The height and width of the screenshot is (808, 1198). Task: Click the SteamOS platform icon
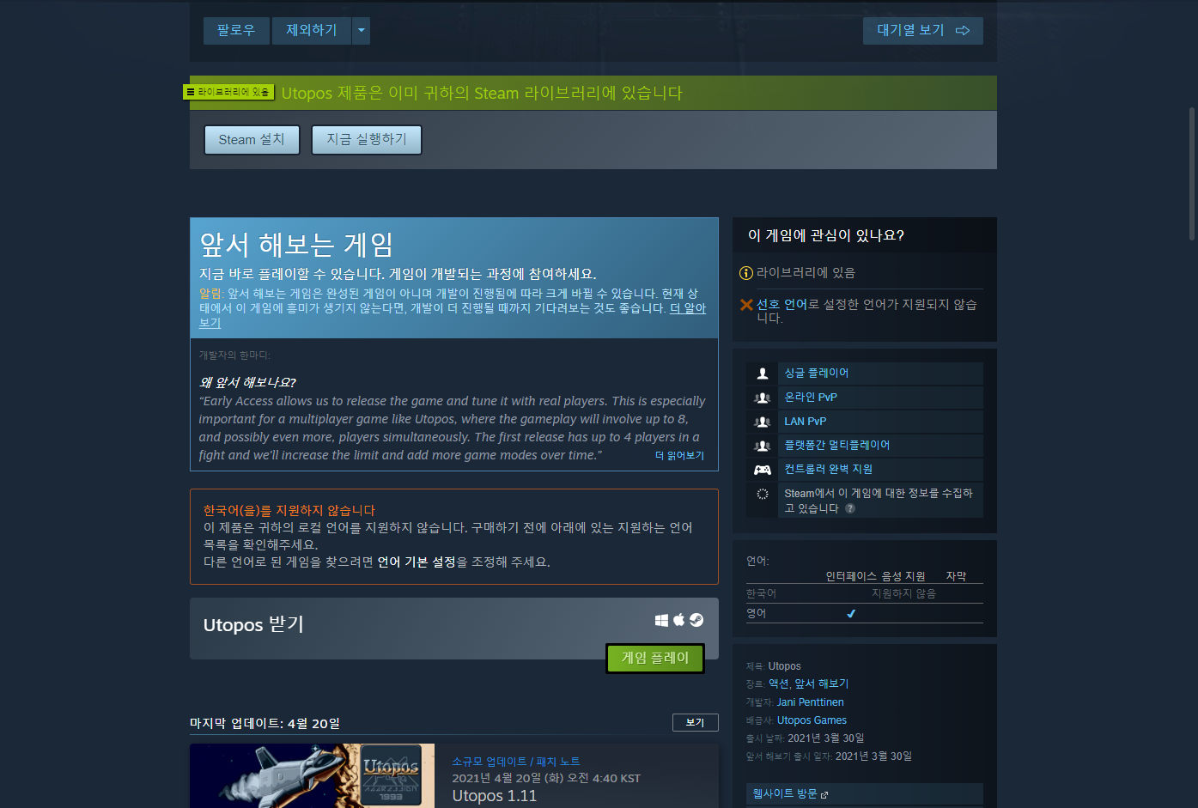click(x=696, y=620)
